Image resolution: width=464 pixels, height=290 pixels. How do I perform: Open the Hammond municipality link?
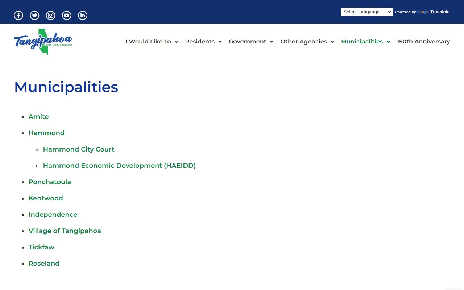click(x=46, y=133)
